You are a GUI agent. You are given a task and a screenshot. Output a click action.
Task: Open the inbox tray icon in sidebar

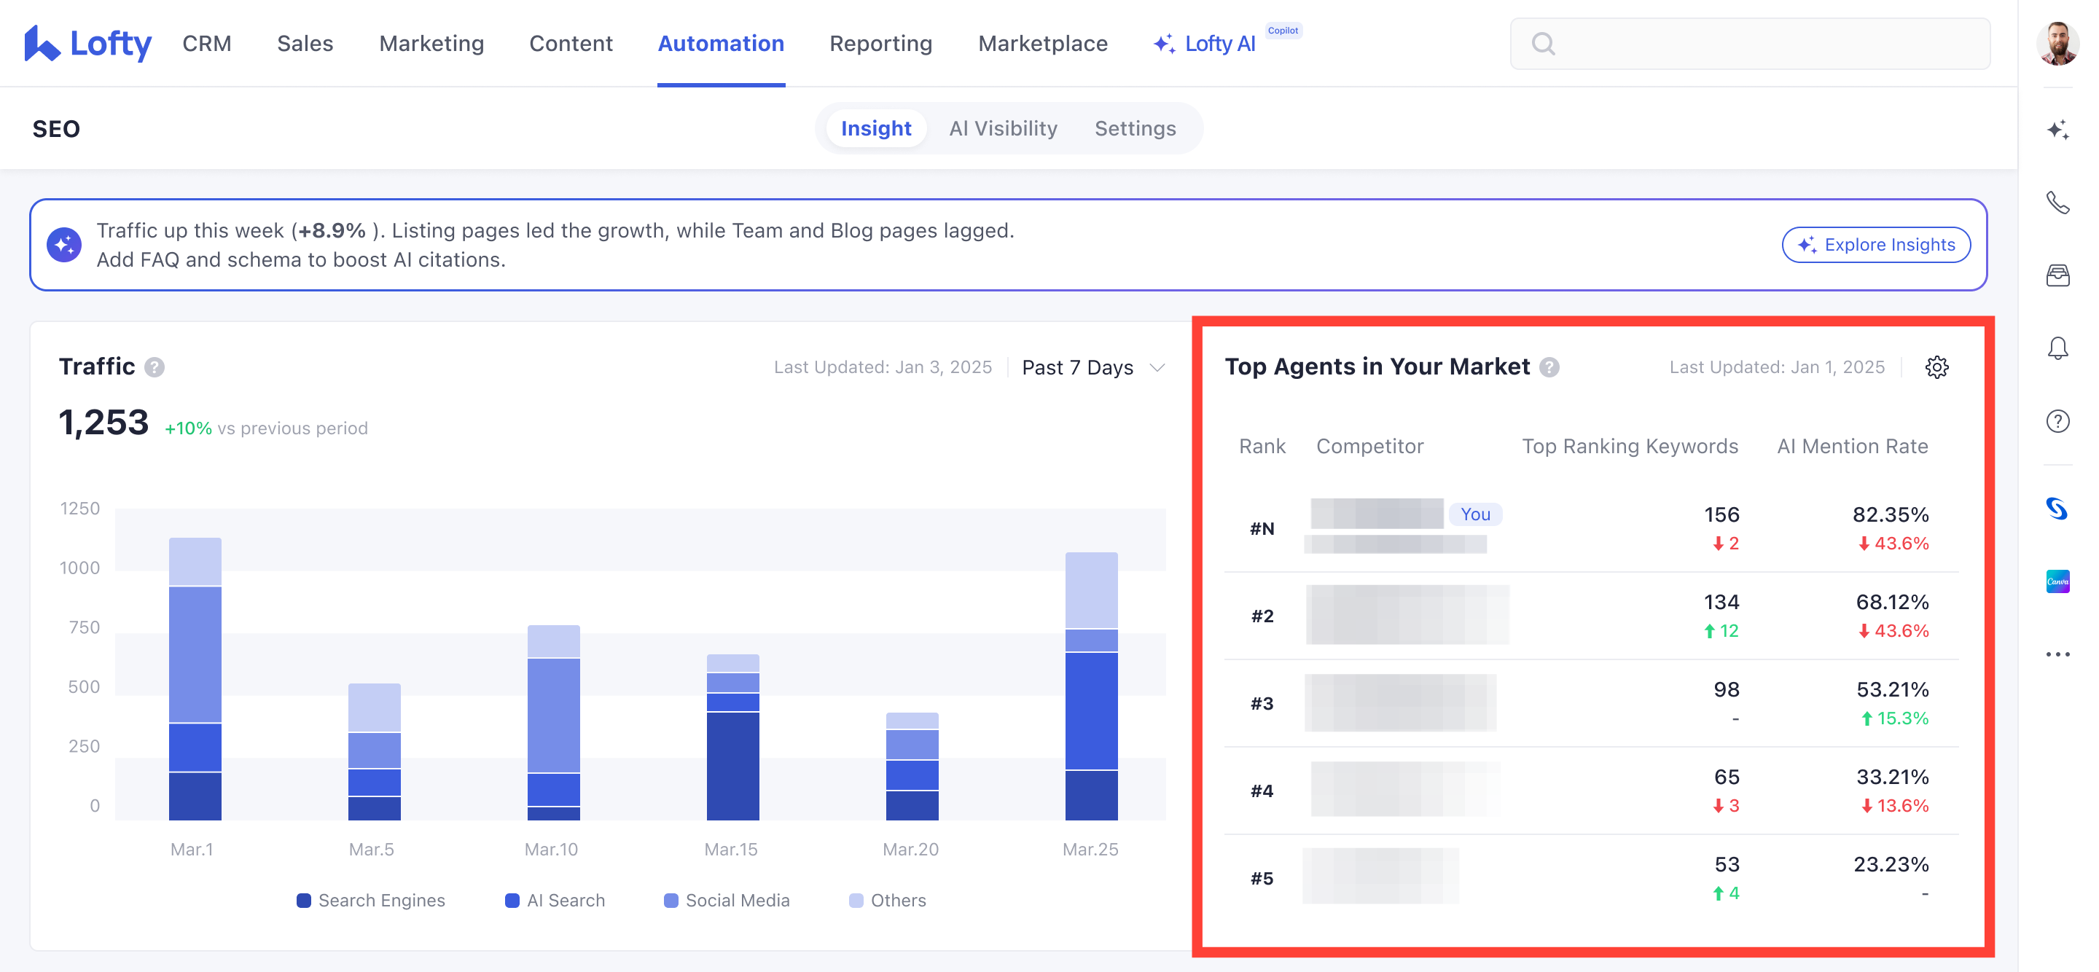[2057, 275]
